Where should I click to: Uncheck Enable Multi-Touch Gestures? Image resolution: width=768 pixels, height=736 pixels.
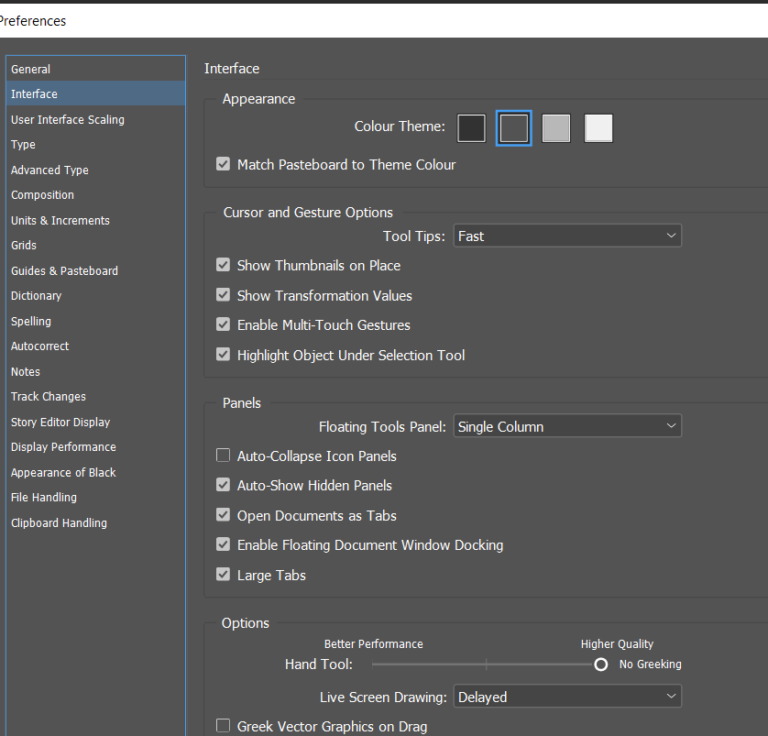click(x=223, y=324)
